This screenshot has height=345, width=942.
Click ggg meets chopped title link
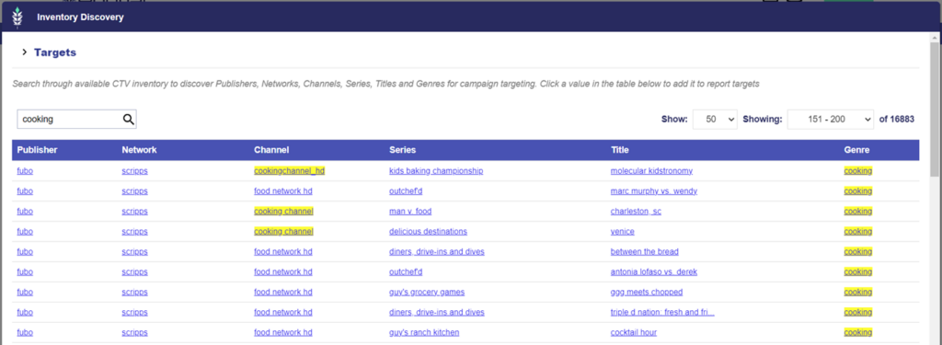(x=647, y=293)
